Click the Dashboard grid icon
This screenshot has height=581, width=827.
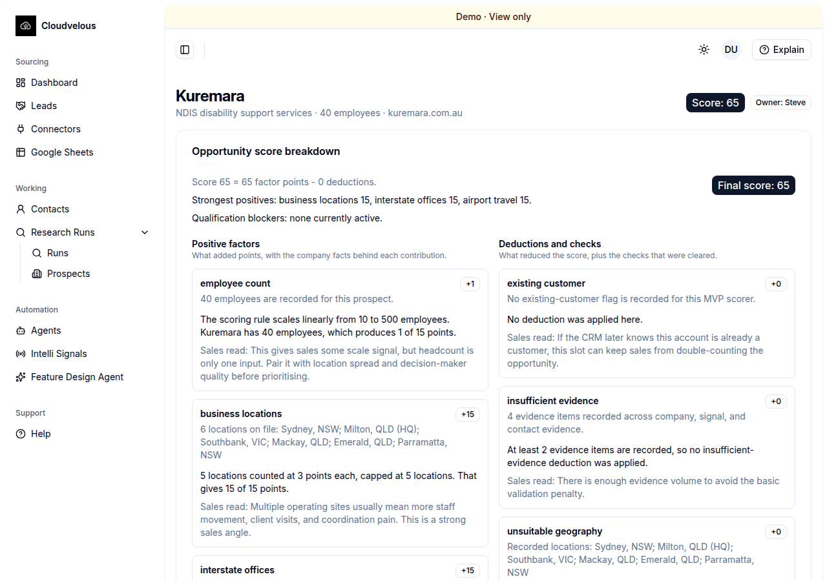21,83
